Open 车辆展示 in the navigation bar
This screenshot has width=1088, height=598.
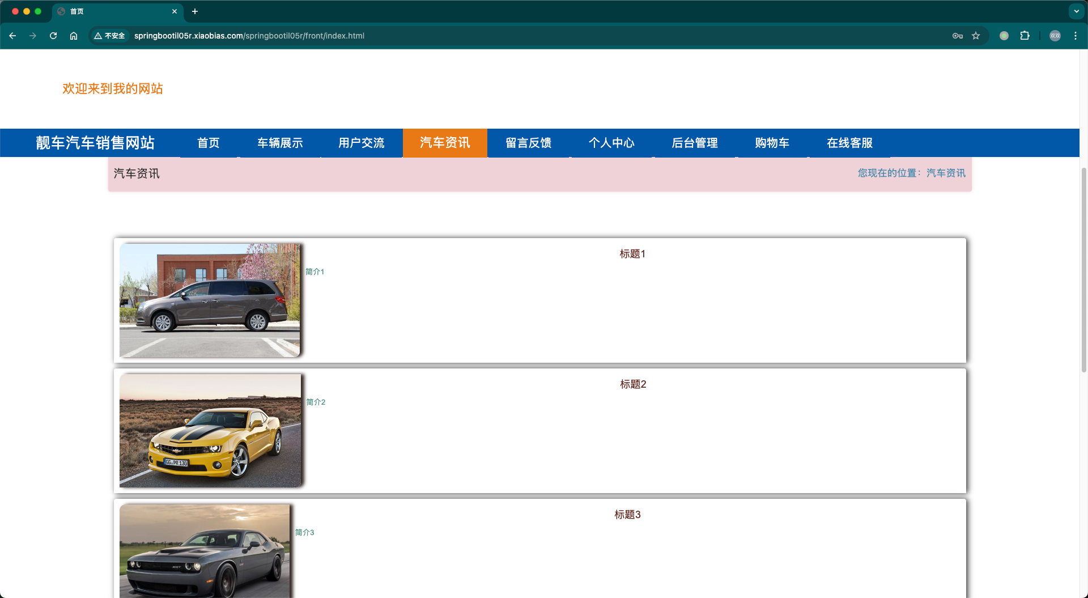(x=280, y=143)
